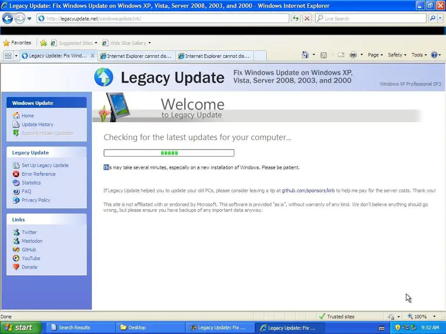Click the Legacy Update globe logo
Viewport: 446px width, 334px height.
click(x=104, y=77)
